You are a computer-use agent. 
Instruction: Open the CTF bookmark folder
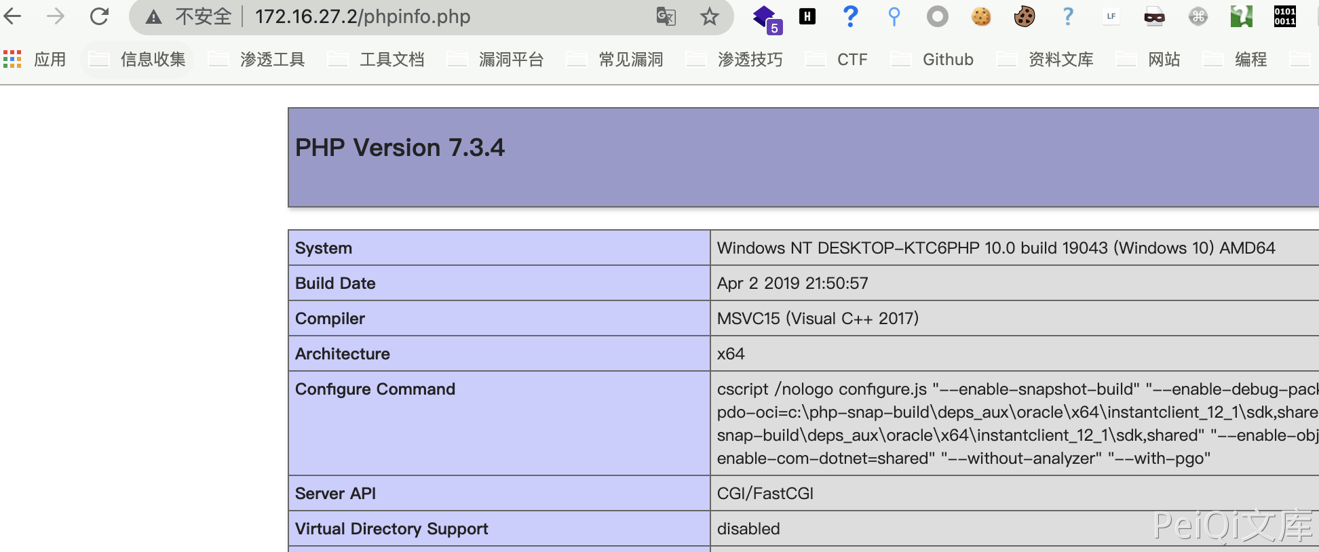(x=837, y=60)
